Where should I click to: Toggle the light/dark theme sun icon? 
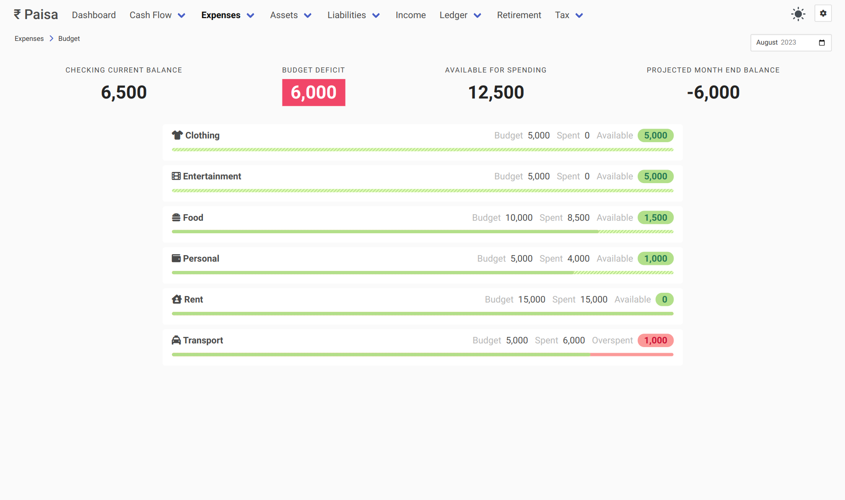(x=798, y=14)
